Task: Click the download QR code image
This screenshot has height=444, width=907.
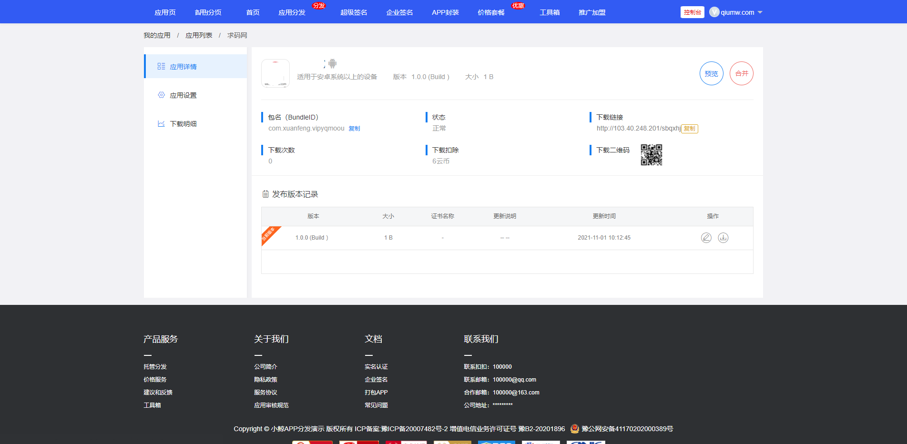Action: pyautogui.click(x=651, y=155)
